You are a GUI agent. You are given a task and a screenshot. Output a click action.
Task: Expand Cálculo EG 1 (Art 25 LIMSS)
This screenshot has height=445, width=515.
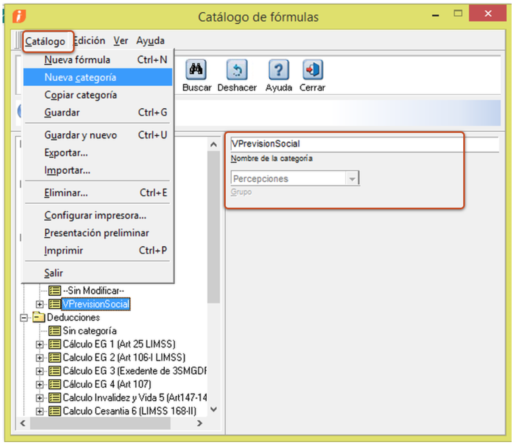point(39,344)
